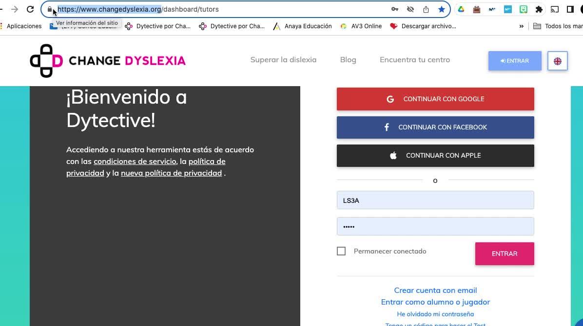Screen dimensions: 583x326
Task: Open the Extensions puzzle piece menu
Action: (539, 9)
